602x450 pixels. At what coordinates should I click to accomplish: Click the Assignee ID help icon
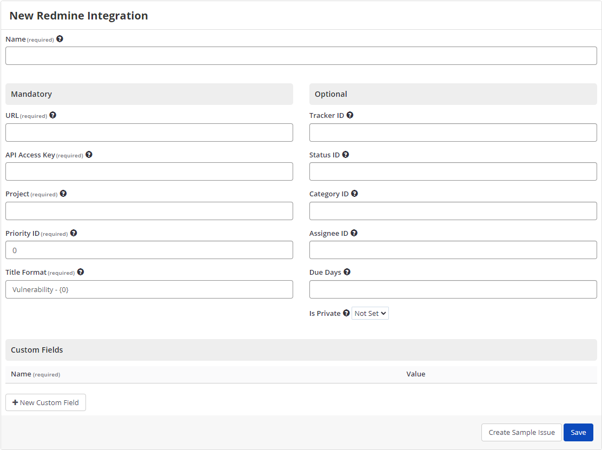[354, 233]
